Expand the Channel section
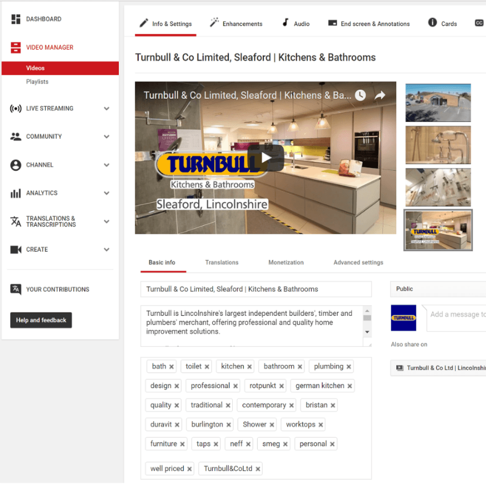Screen dimensions: 486x486 pyautogui.click(x=106, y=165)
